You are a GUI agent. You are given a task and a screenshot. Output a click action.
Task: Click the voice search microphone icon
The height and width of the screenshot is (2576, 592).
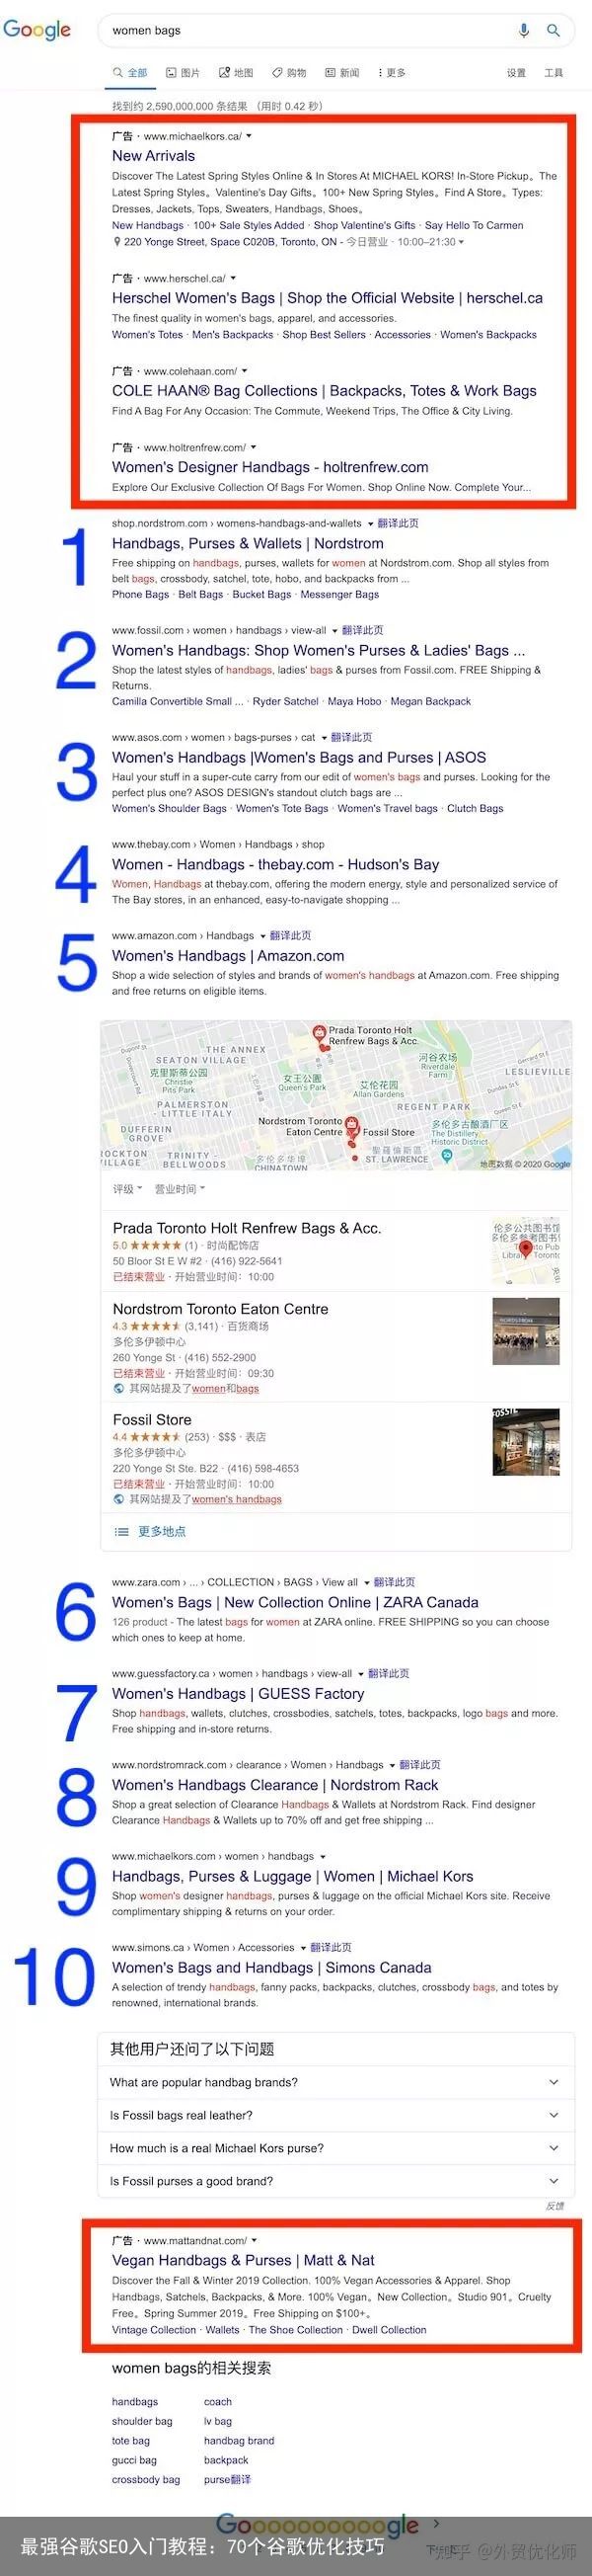[x=523, y=30]
